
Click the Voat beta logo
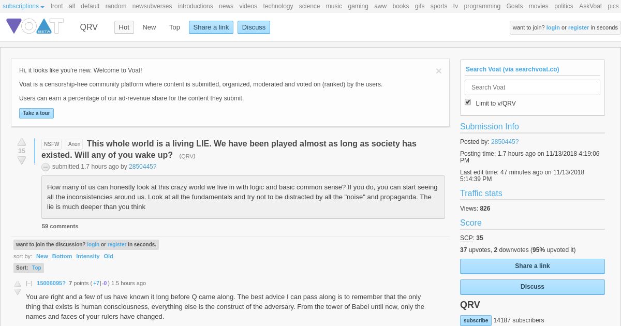pos(35,26)
